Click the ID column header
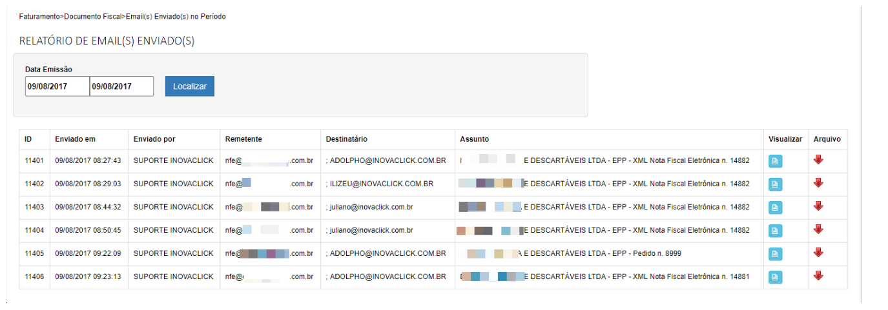The width and height of the screenshot is (888, 310). pyautogui.click(x=28, y=139)
